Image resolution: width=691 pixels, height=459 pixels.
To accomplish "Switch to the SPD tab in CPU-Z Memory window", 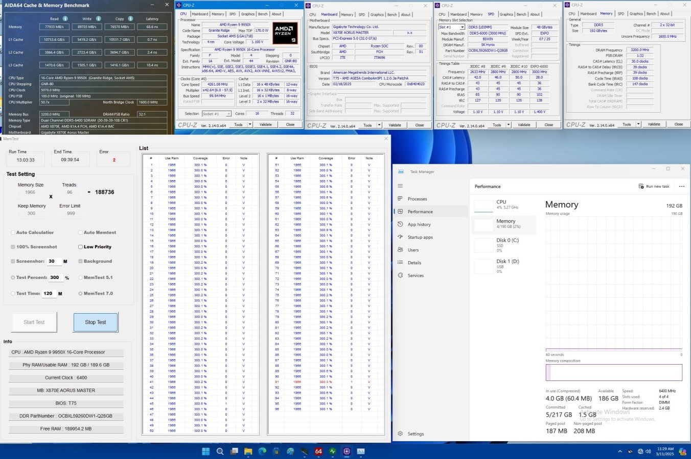I will (621, 14).
